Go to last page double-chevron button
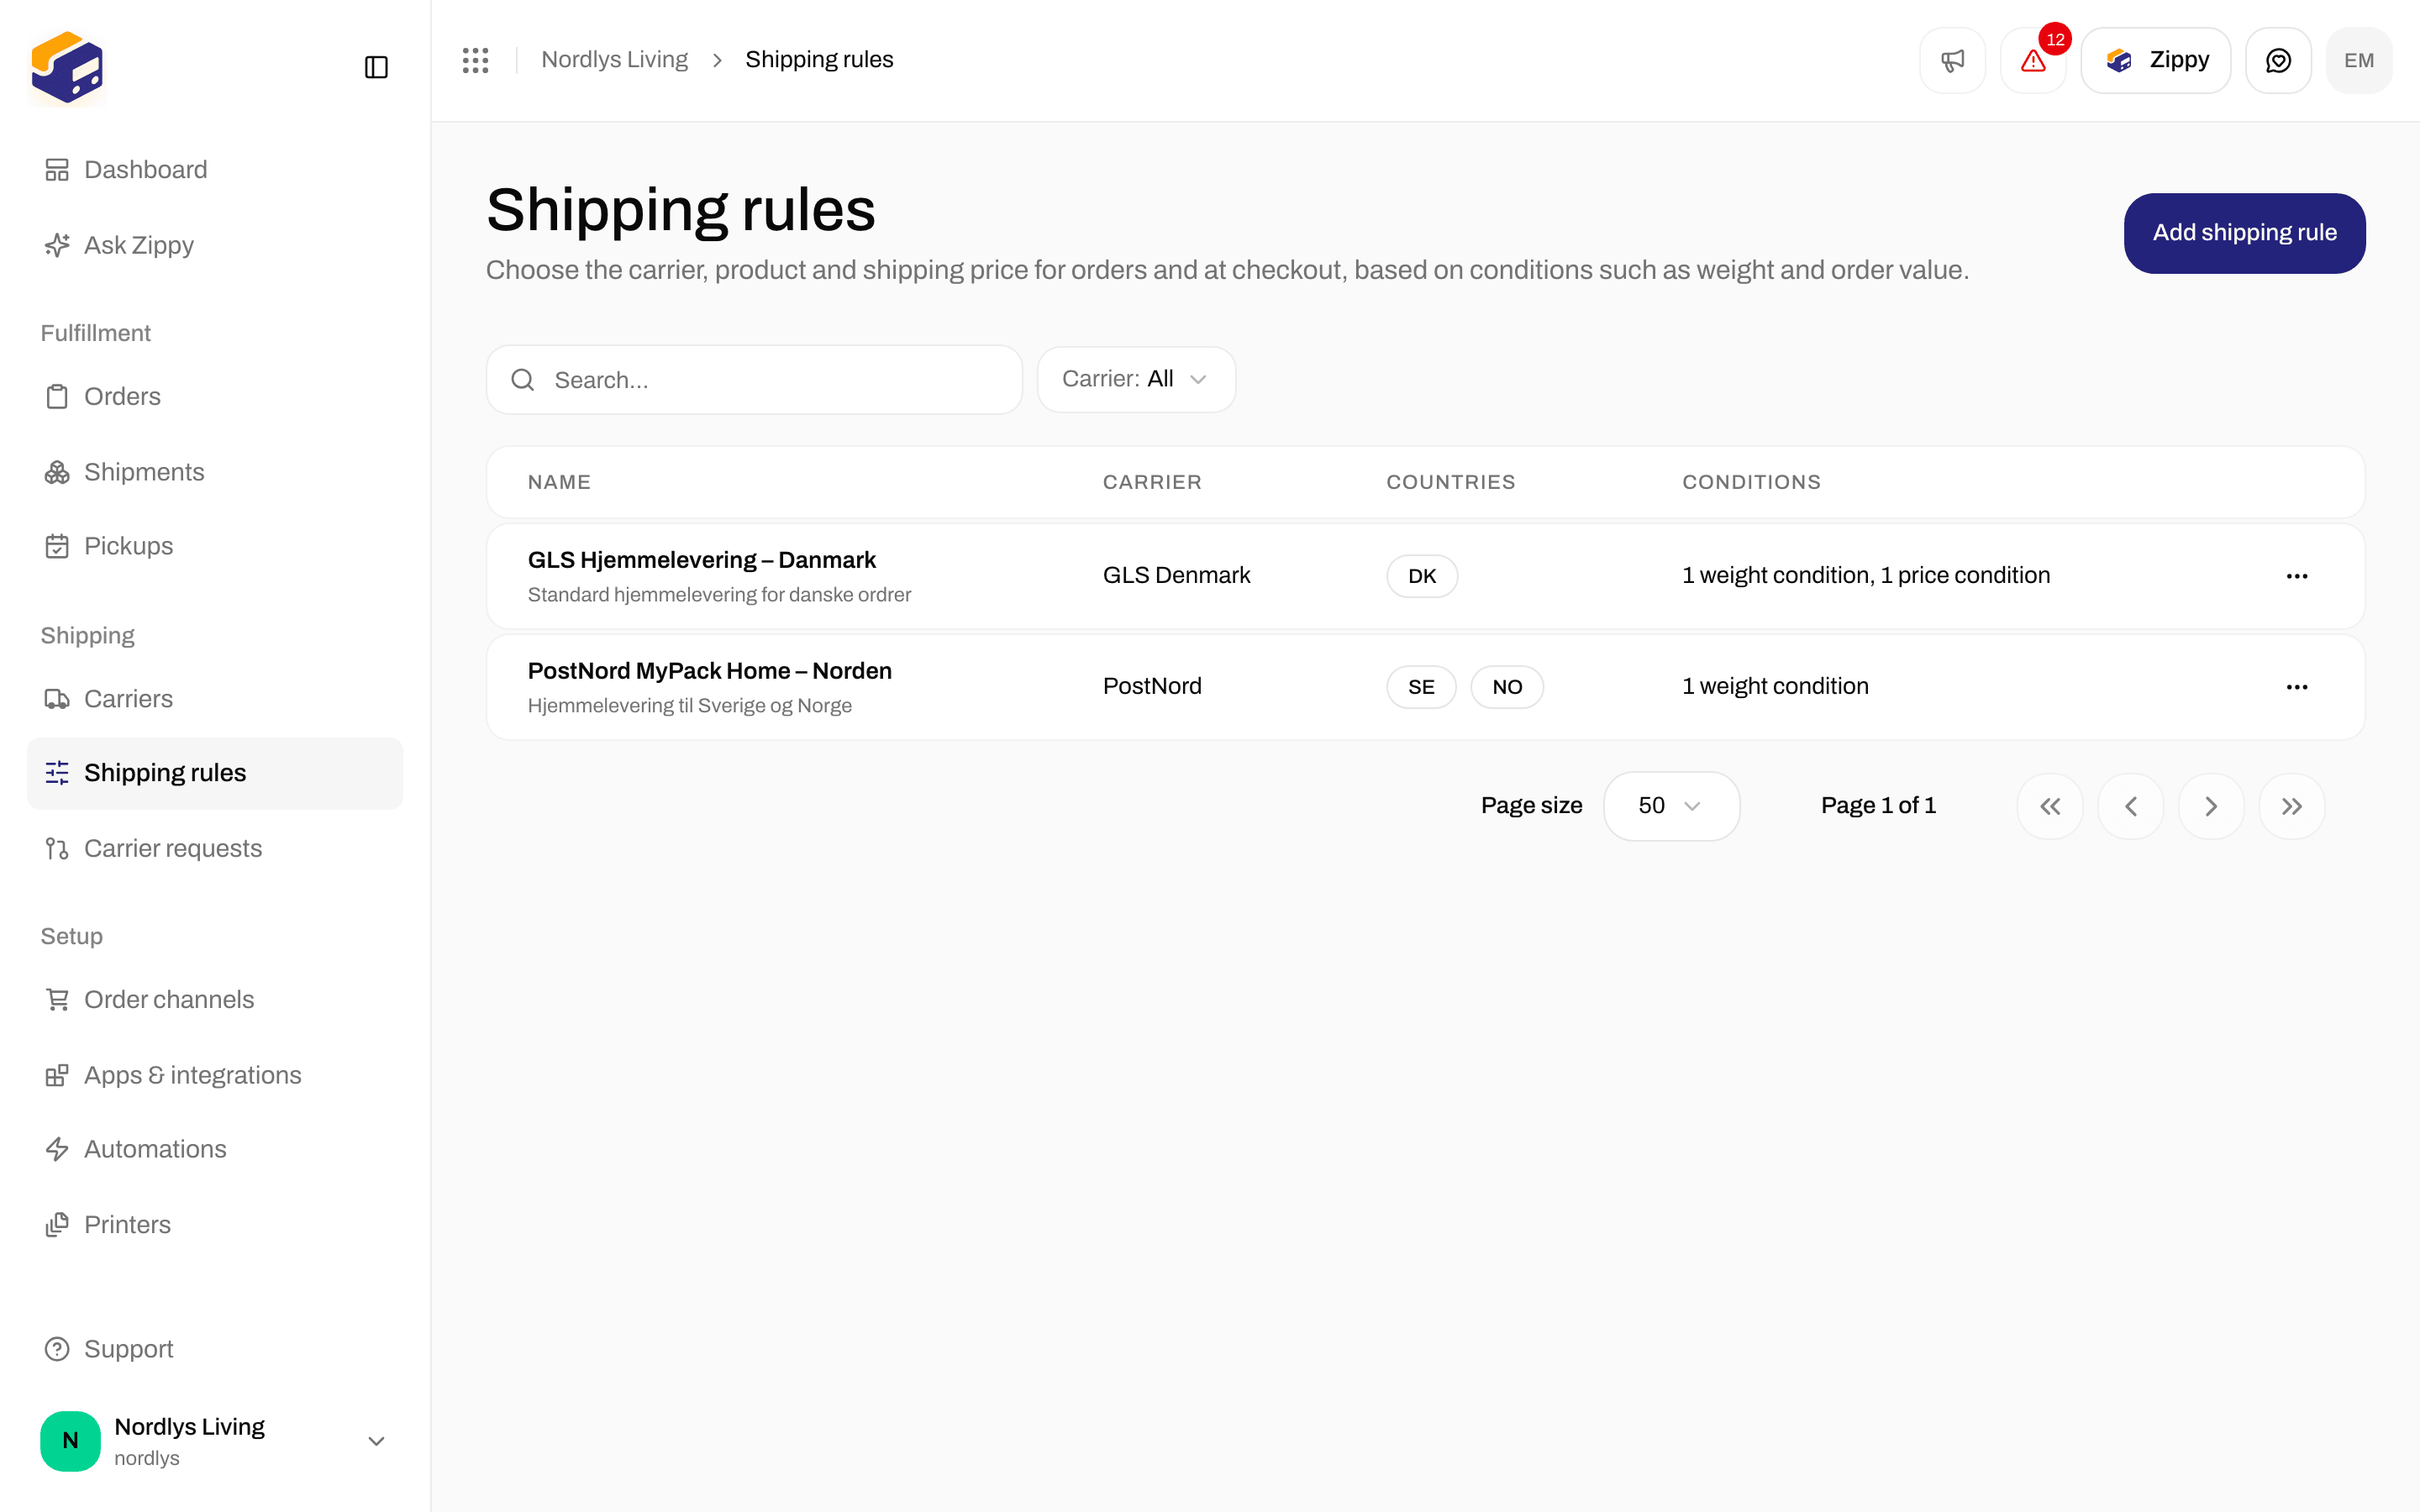 pos(2292,806)
